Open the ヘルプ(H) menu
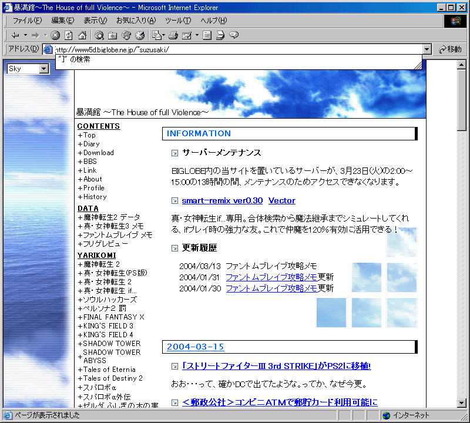Viewport: 470px width, 423px height. click(x=214, y=21)
